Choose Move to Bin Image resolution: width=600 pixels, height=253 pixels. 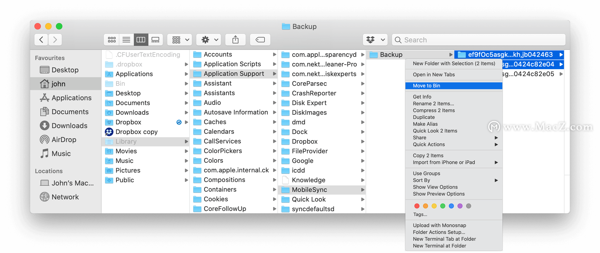[x=454, y=86]
